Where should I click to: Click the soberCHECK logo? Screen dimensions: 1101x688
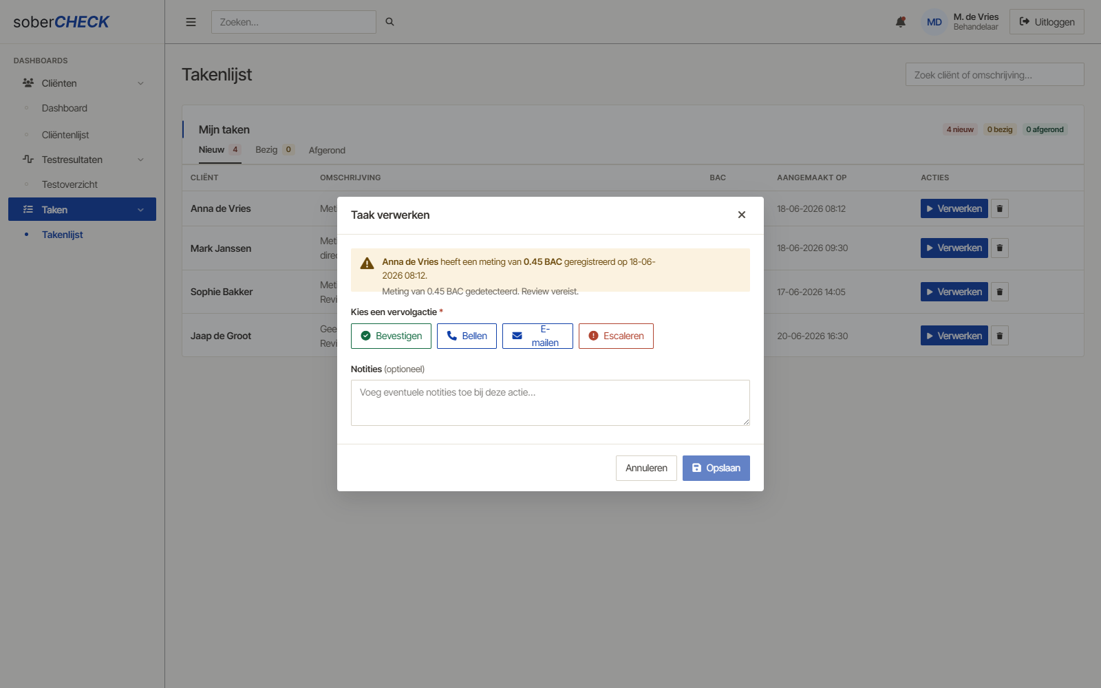(x=61, y=22)
